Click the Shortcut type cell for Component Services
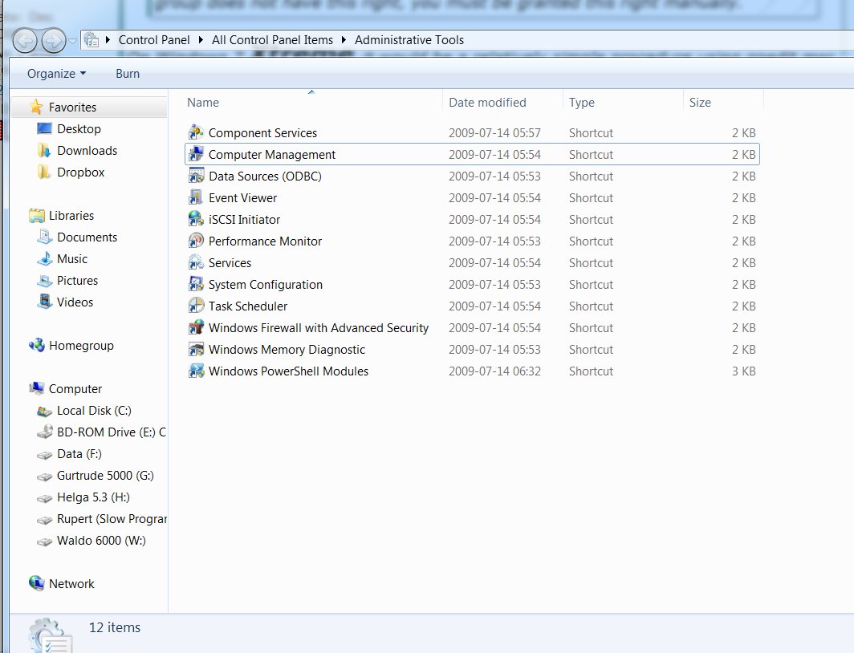Viewport: 854px width, 653px height. 591,133
